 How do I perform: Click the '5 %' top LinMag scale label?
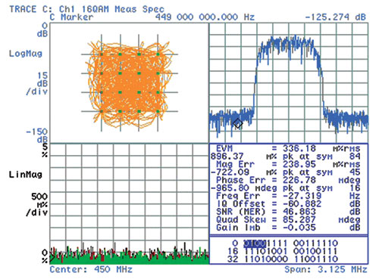[45, 150]
